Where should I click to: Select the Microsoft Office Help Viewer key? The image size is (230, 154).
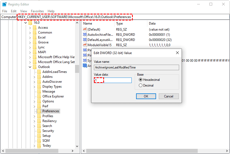pyautogui.click(x=56, y=57)
